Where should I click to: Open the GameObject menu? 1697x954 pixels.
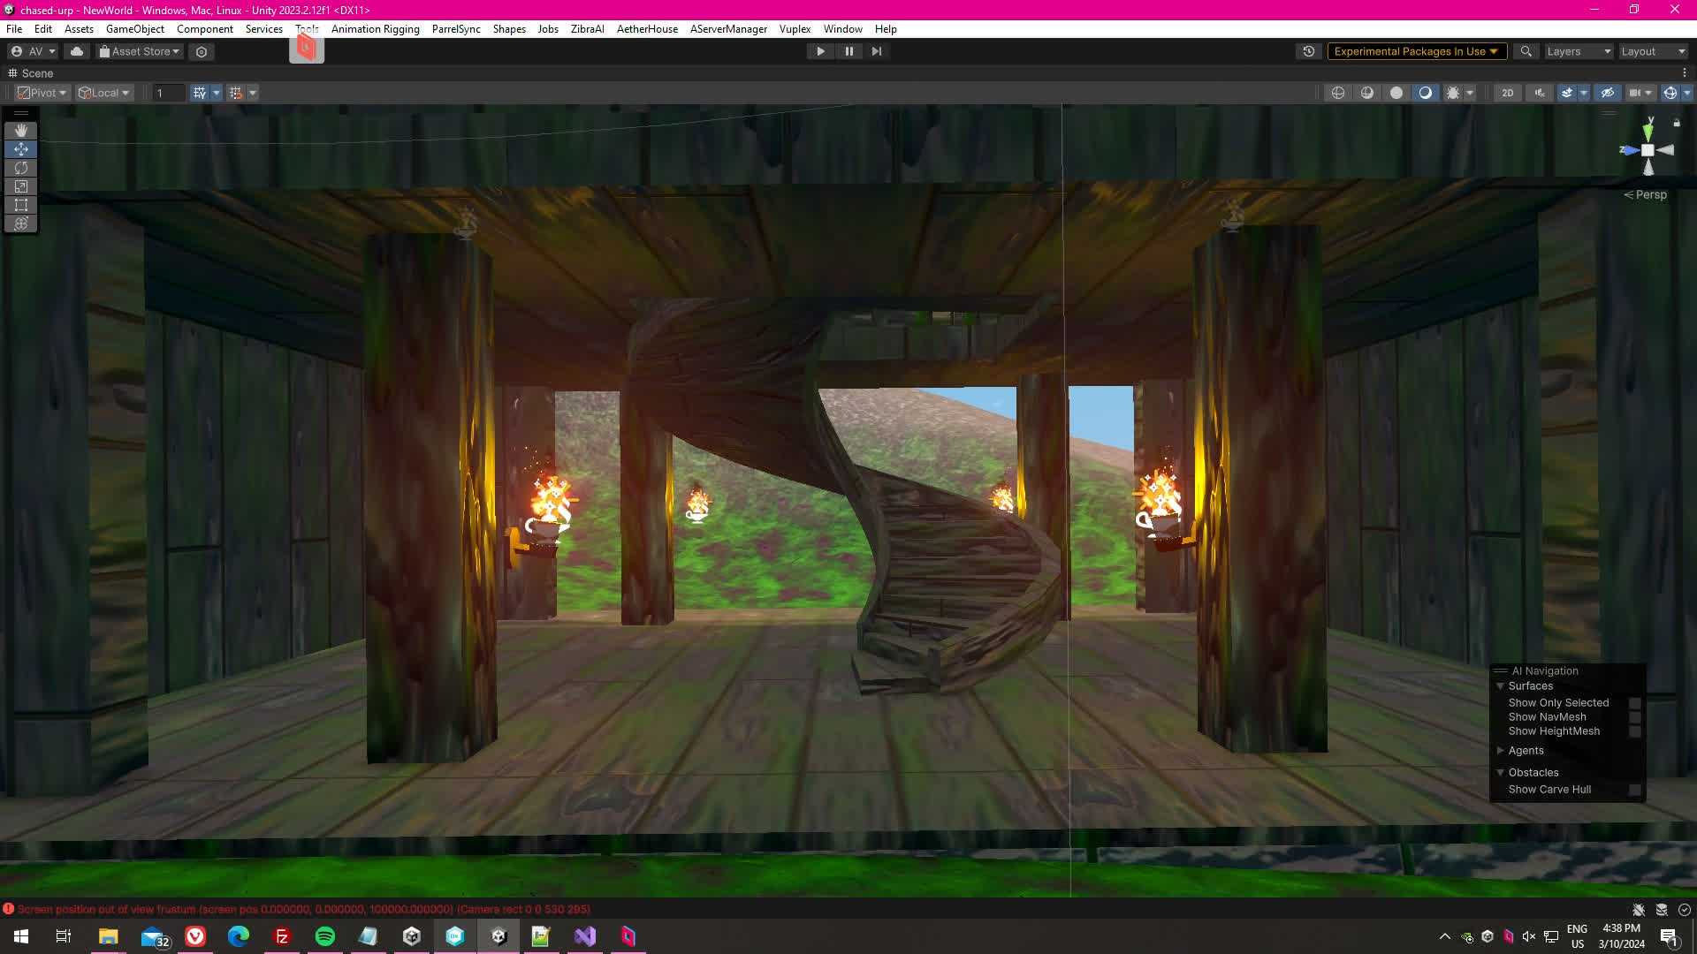[x=134, y=29]
